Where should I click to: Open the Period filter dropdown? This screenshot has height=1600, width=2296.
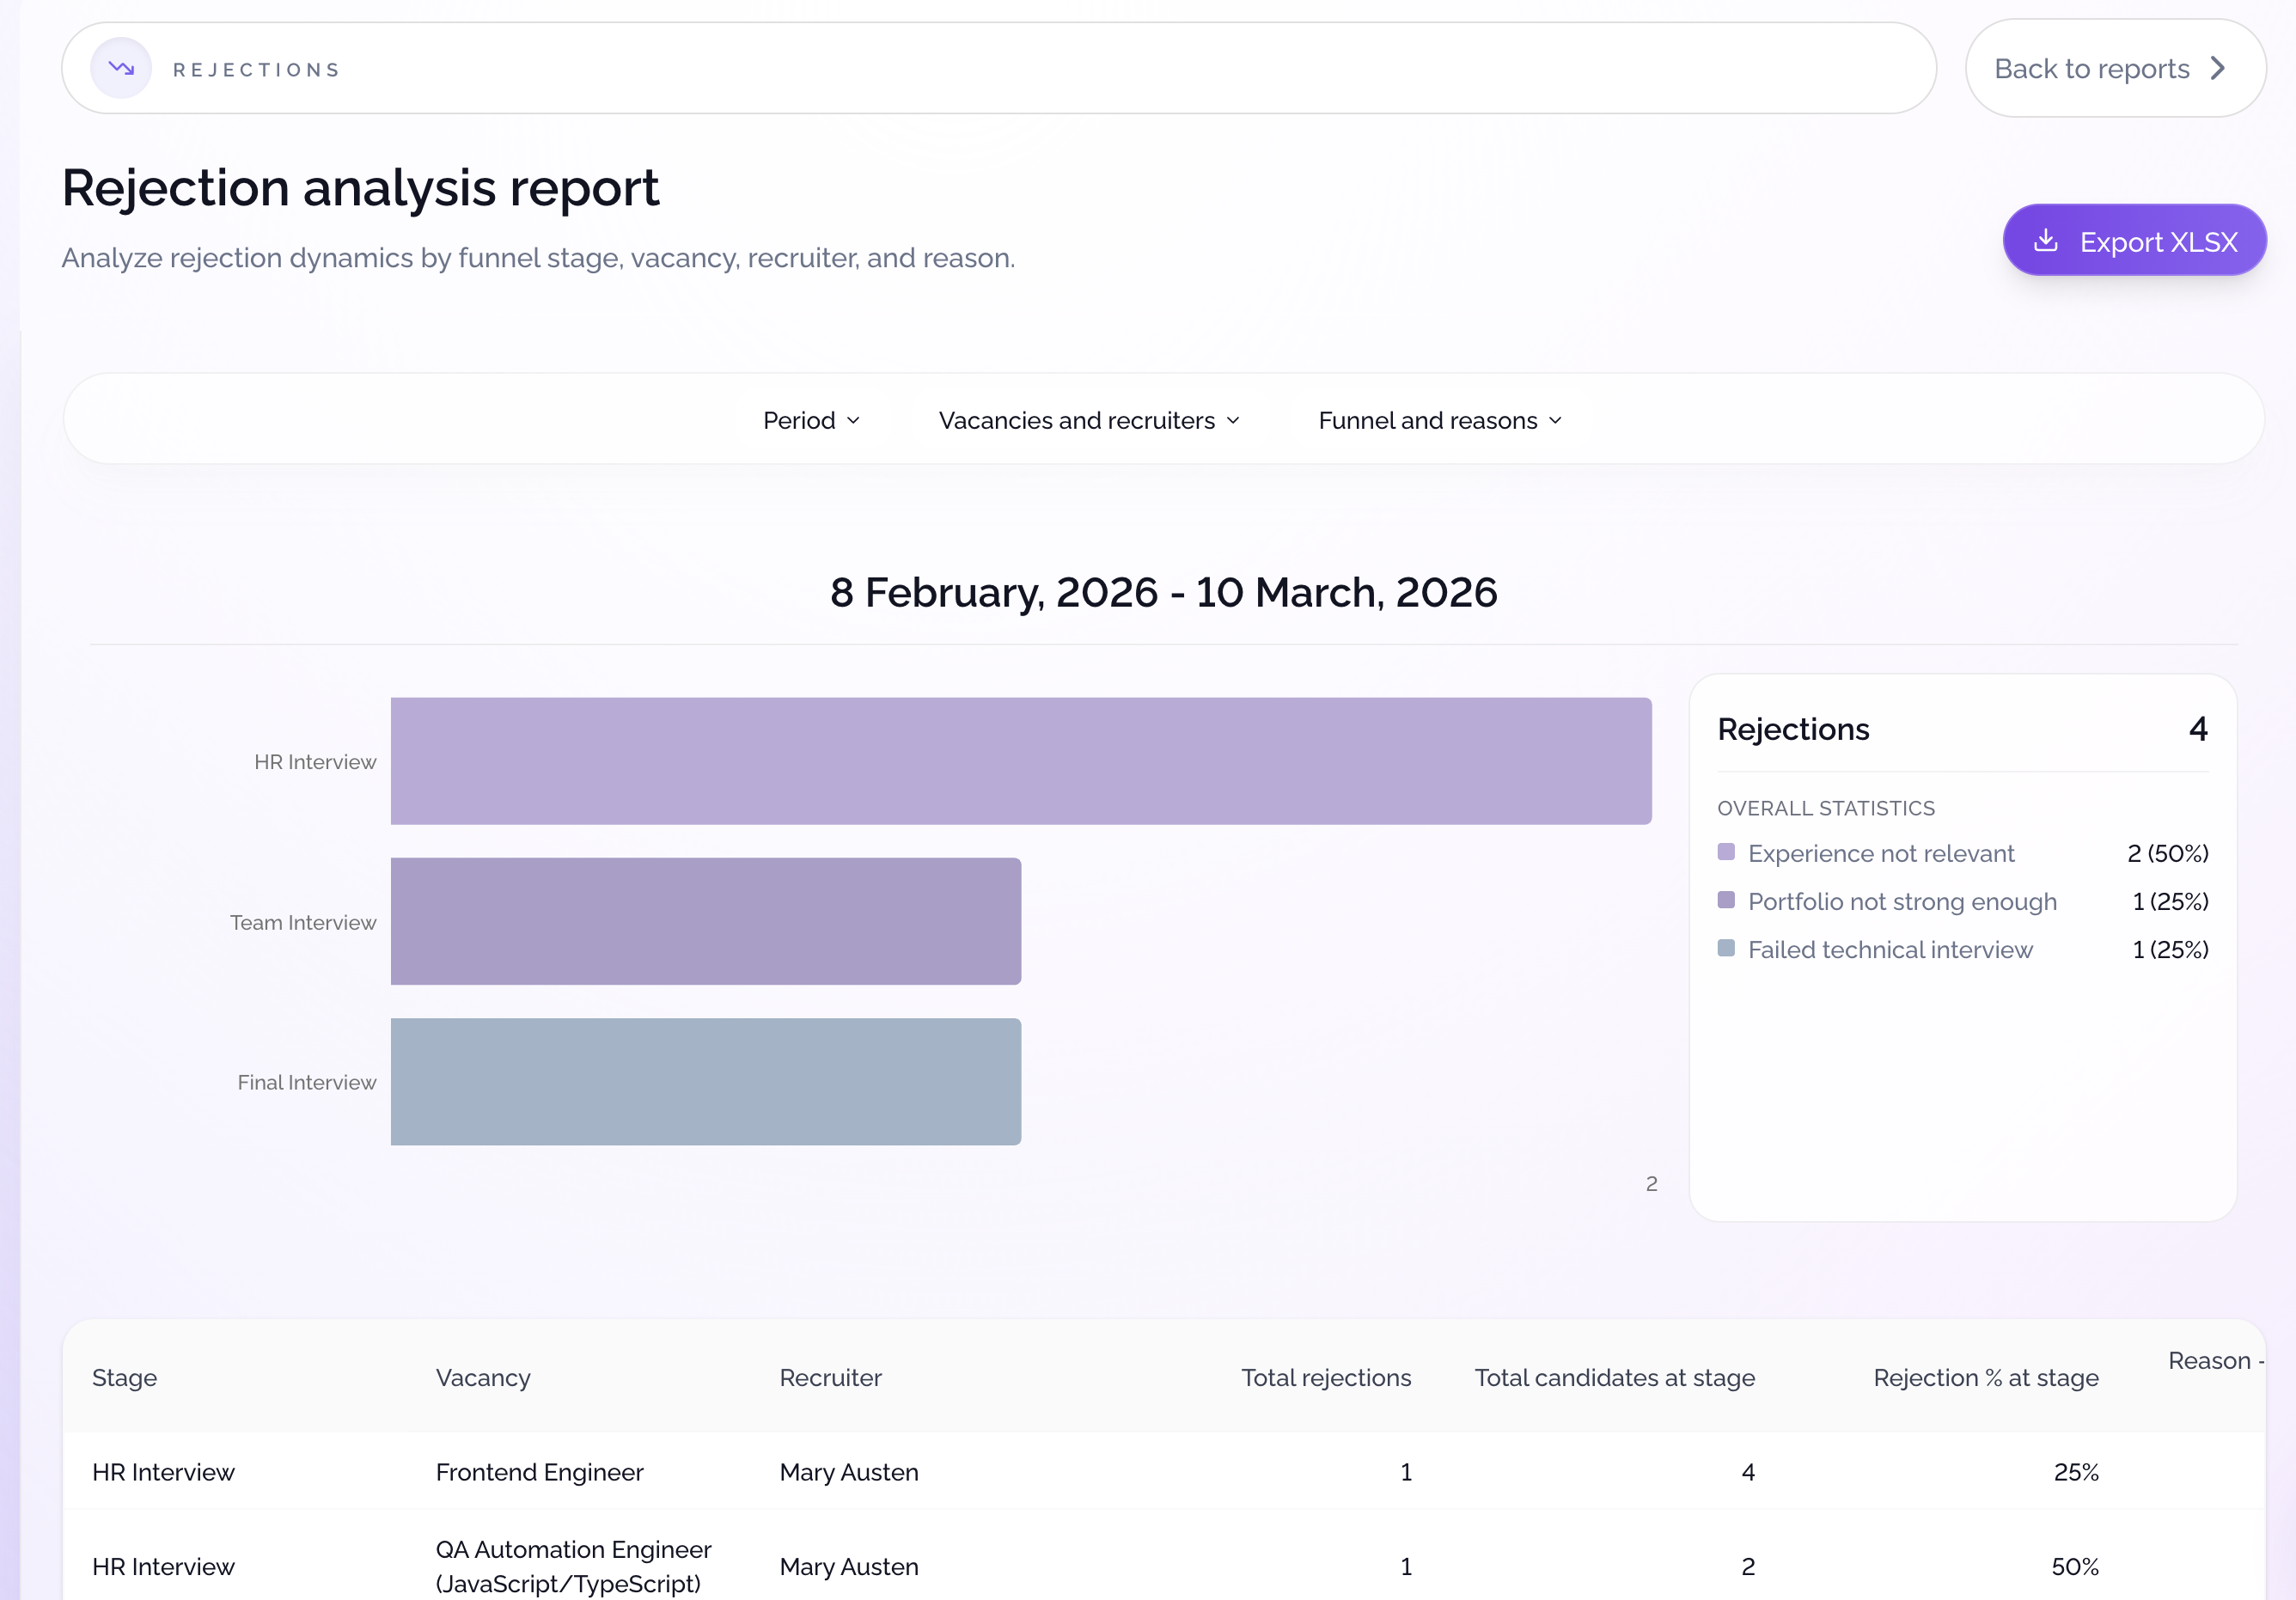click(810, 420)
